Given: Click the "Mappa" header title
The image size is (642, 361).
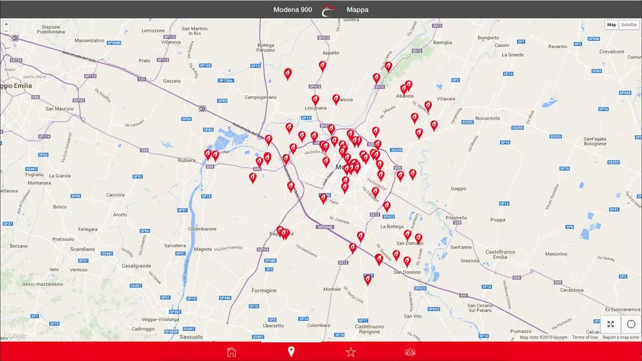Looking at the screenshot, I should (x=357, y=10).
